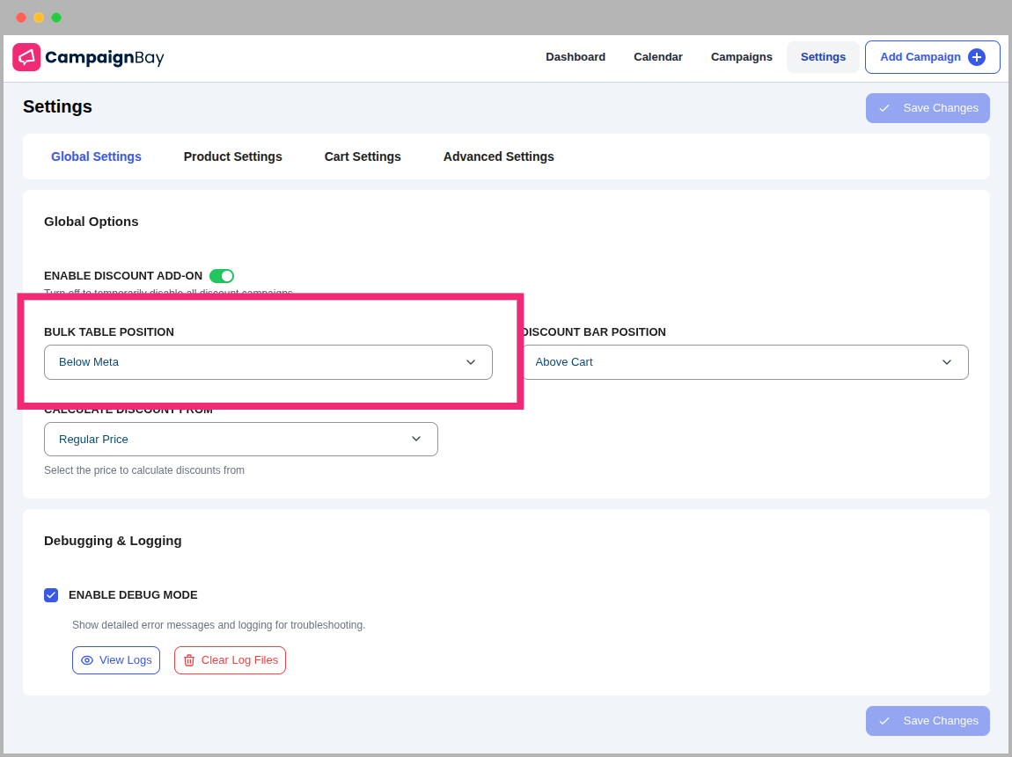Image resolution: width=1012 pixels, height=757 pixels.
Task: Click the eye icon in View Logs
Action: [x=87, y=660]
